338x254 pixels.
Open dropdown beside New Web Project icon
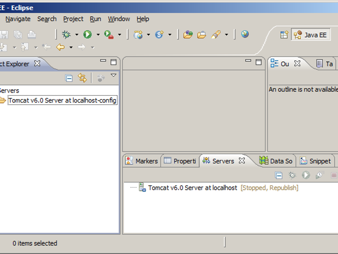click(x=148, y=34)
